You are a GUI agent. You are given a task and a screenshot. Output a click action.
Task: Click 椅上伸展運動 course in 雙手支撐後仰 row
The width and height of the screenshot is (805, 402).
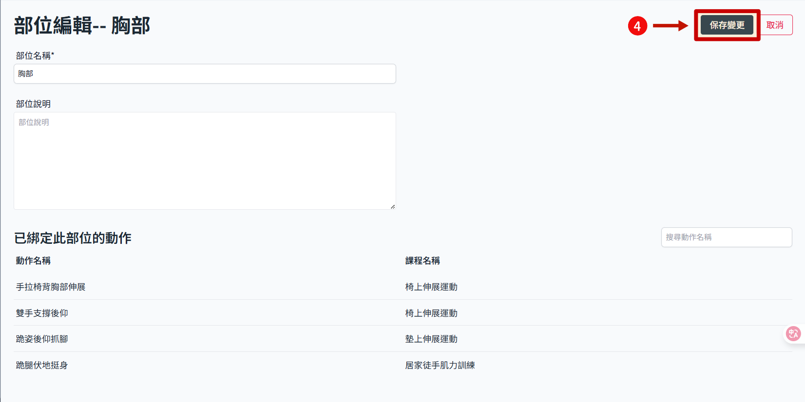coord(431,313)
